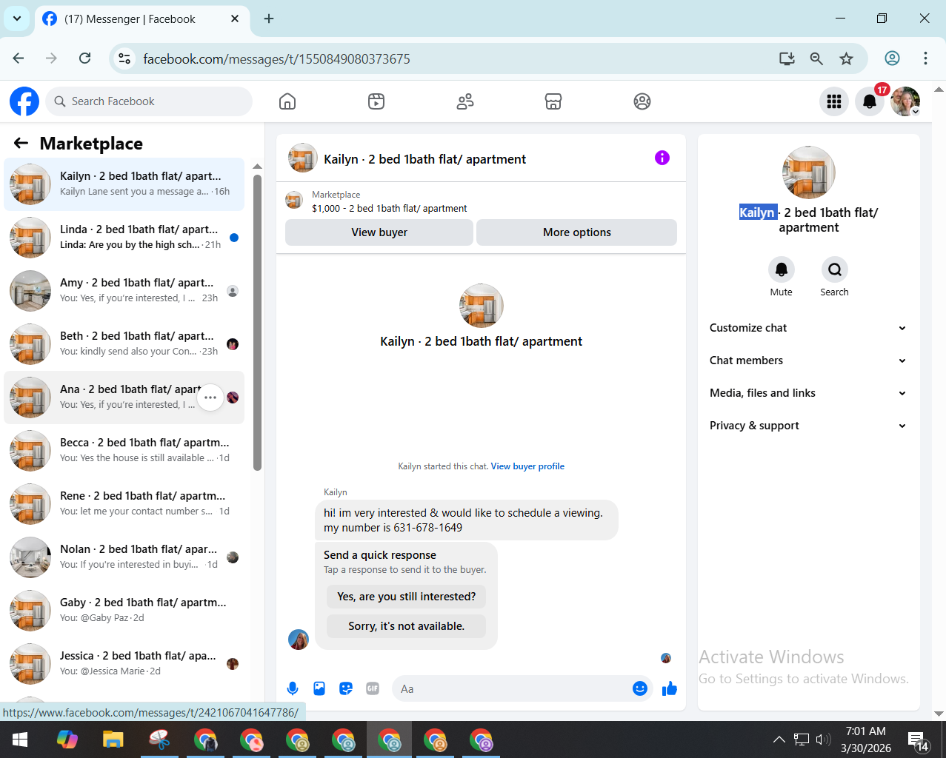The height and width of the screenshot is (758, 946).
Task: Open the Groups icon in top navigation
Action: click(x=642, y=101)
